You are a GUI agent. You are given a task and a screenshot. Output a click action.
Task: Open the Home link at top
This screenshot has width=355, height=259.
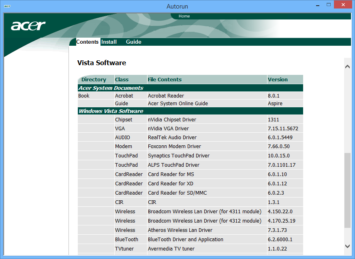point(184,16)
